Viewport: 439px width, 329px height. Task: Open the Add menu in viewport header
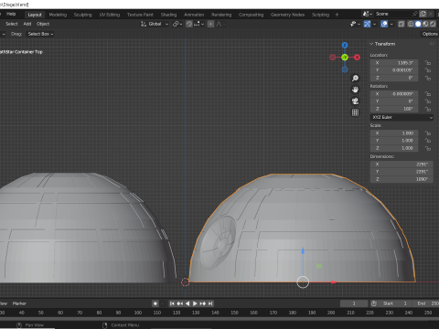pos(27,24)
